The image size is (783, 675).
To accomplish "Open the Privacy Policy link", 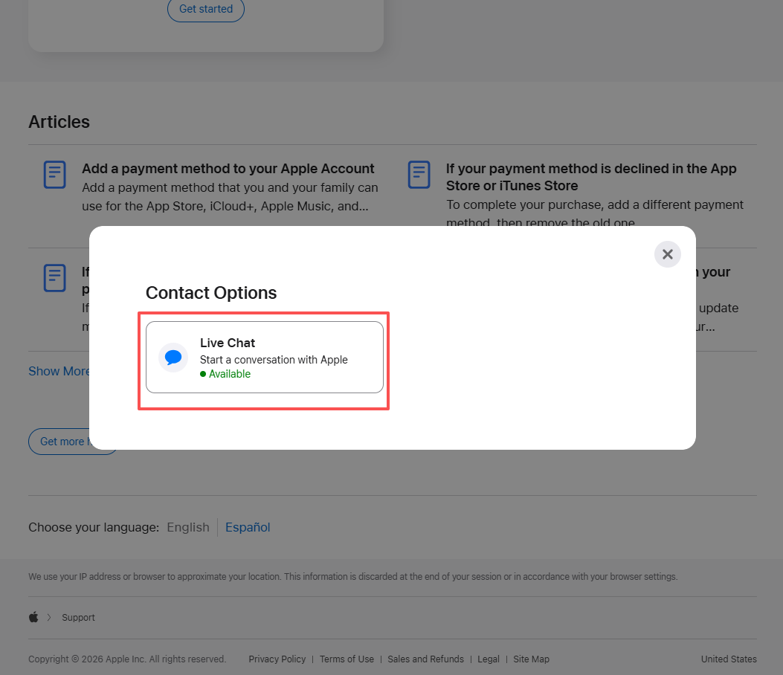I will [x=277, y=659].
